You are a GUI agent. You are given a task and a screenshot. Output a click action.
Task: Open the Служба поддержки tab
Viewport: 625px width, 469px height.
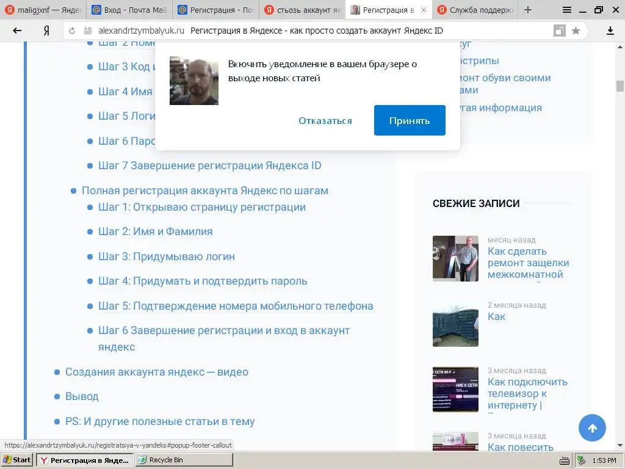pos(475,10)
